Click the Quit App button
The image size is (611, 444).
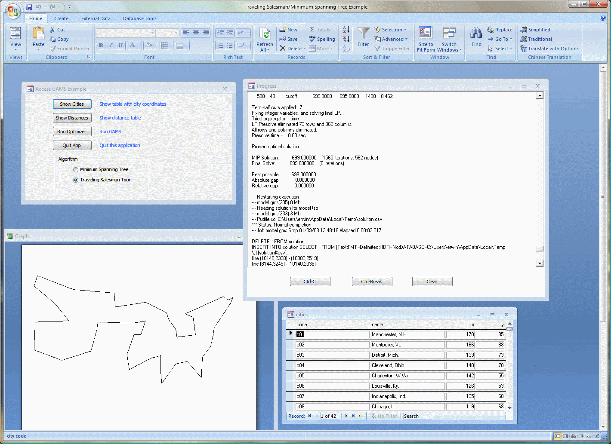coord(72,145)
